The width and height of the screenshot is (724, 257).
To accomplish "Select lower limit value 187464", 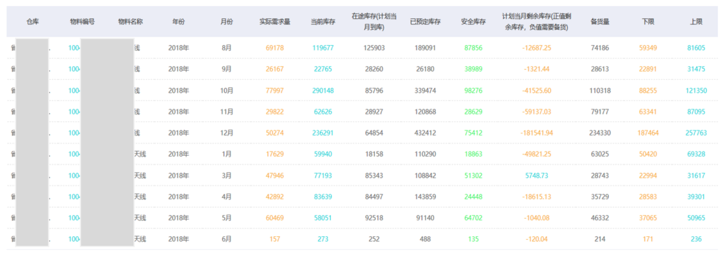I will pyautogui.click(x=648, y=133).
